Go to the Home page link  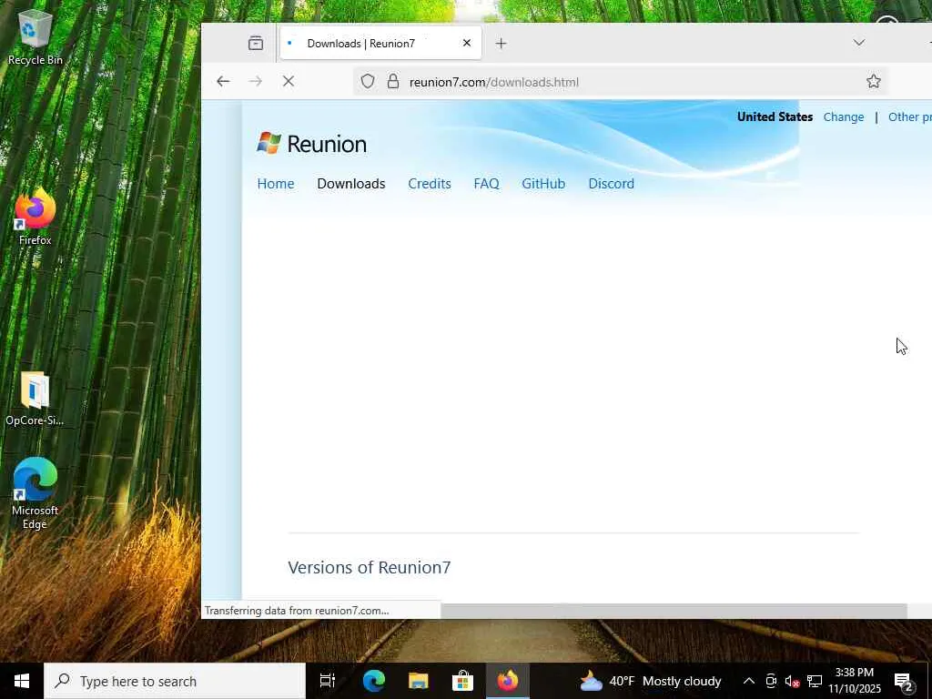pyautogui.click(x=275, y=184)
